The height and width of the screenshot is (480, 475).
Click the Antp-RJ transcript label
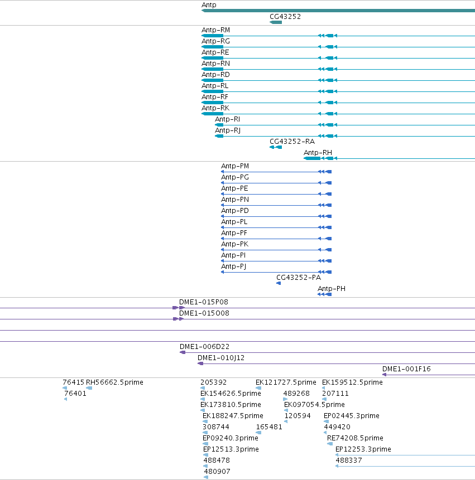228,130
